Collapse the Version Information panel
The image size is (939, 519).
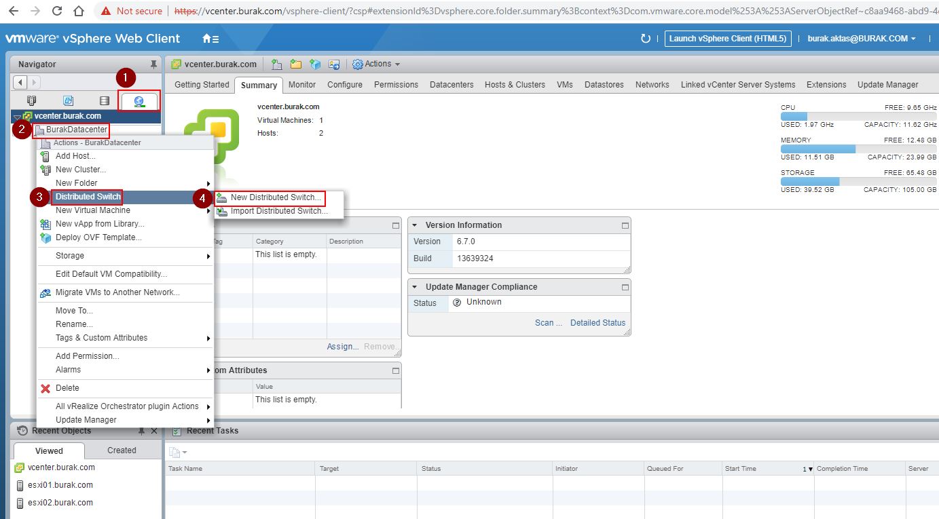coord(416,225)
